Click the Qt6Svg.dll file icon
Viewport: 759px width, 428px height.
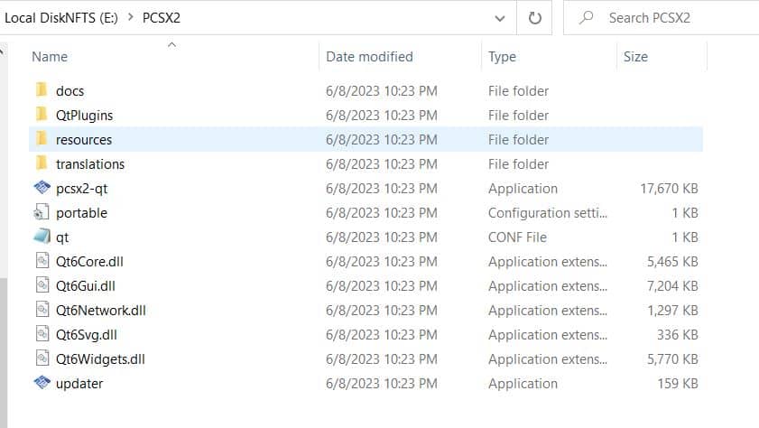click(x=42, y=333)
